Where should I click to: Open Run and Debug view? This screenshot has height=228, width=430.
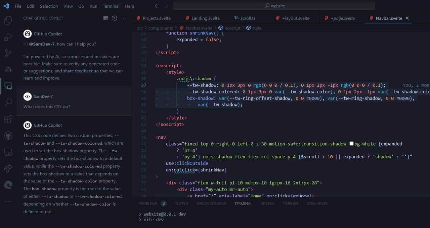pos(8,37)
